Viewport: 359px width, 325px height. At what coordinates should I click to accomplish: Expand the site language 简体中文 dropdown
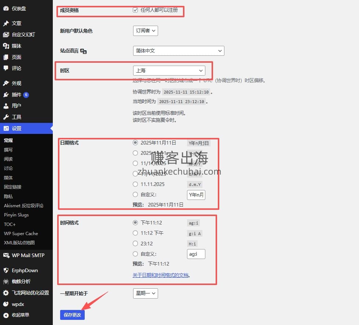(x=179, y=51)
